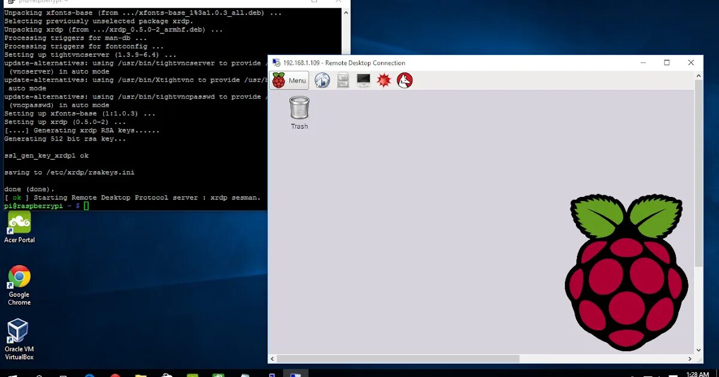This screenshot has height=377, width=719.
Task: Click the 'Setting up xfonts-base (1:1.0.3)' terminal line
Action: click(x=80, y=114)
